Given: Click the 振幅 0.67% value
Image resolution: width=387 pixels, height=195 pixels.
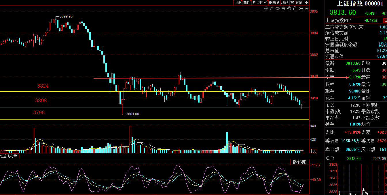Looking at the screenshot, I should (x=354, y=84).
